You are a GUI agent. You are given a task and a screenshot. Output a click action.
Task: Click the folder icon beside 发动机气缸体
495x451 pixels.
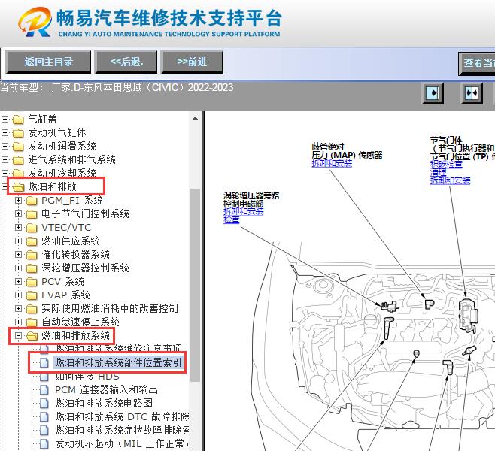(18, 133)
